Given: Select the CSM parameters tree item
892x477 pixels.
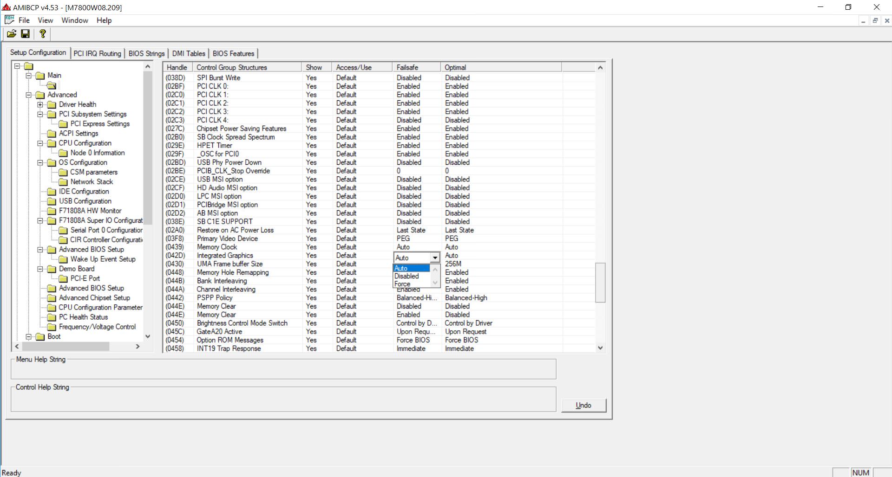Looking at the screenshot, I should 94,172.
